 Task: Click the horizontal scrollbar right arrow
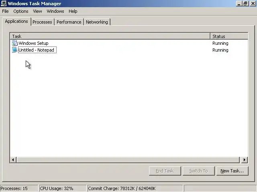[x=245, y=160]
